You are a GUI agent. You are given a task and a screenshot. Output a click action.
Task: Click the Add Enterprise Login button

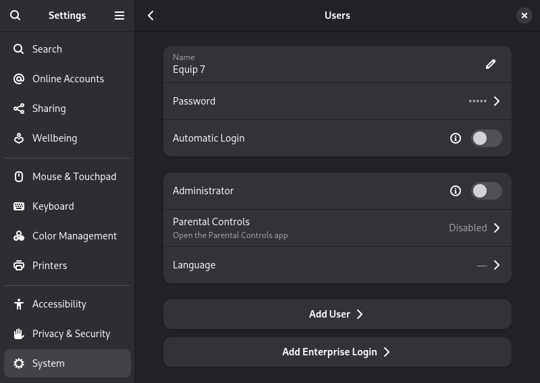point(337,352)
